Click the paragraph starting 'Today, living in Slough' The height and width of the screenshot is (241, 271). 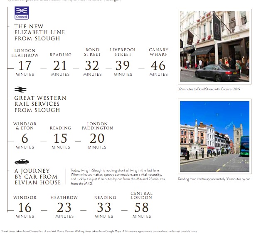coord(118,177)
